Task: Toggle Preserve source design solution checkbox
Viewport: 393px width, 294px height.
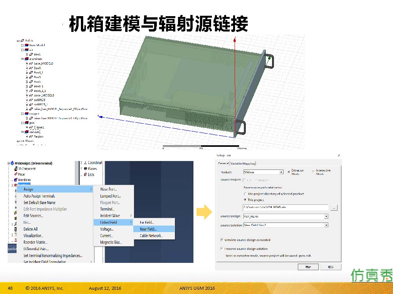Action: [x=222, y=249]
